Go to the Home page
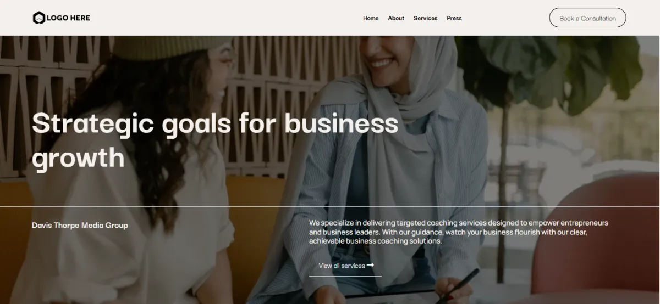The image size is (660, 304). coord(371,18)
